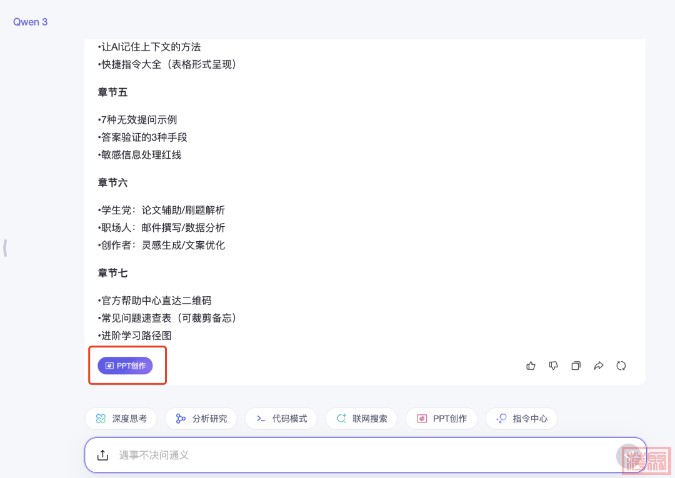This screenshot has width=675, height=478.
Task: Open 指令中心 command center
Action: pos(521,419)
